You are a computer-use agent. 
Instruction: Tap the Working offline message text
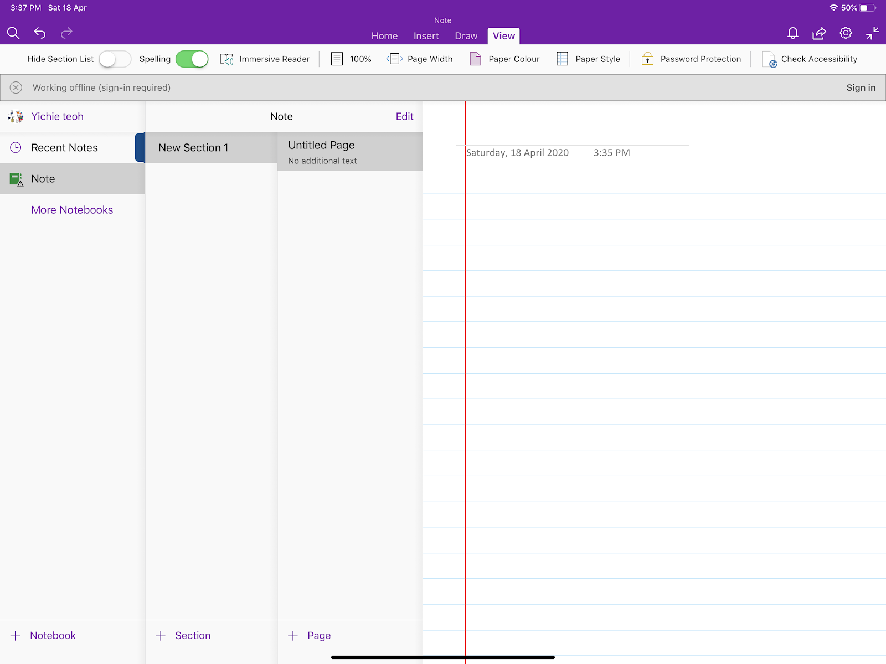[x=101, y=87]
